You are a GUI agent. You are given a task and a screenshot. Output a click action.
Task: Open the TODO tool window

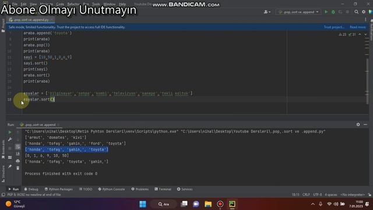[86, 189]
